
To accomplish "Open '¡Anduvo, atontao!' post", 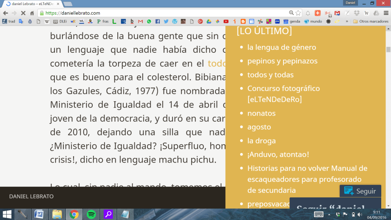I will pos(278,154).
